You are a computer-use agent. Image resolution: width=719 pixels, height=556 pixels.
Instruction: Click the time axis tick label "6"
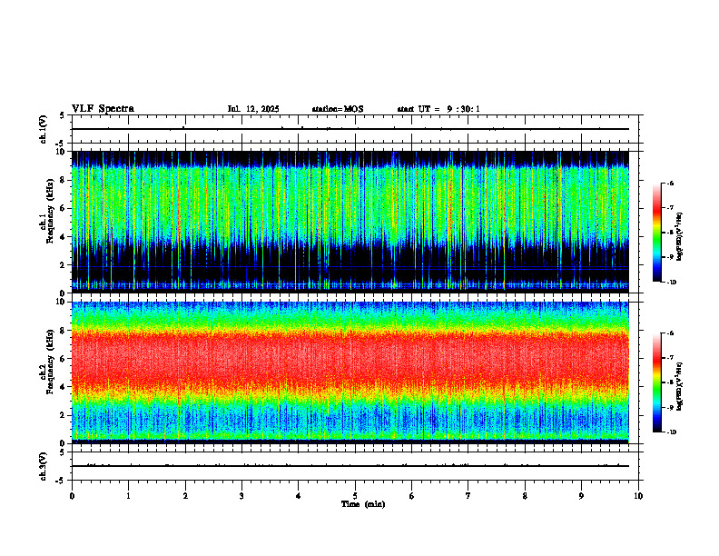click(x=412, y=496)
